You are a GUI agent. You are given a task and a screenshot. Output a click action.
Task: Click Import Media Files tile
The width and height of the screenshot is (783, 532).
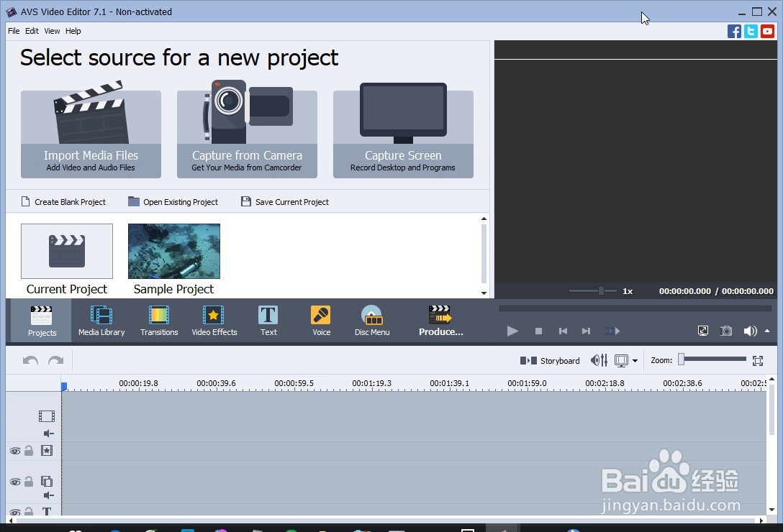(91, 134)
